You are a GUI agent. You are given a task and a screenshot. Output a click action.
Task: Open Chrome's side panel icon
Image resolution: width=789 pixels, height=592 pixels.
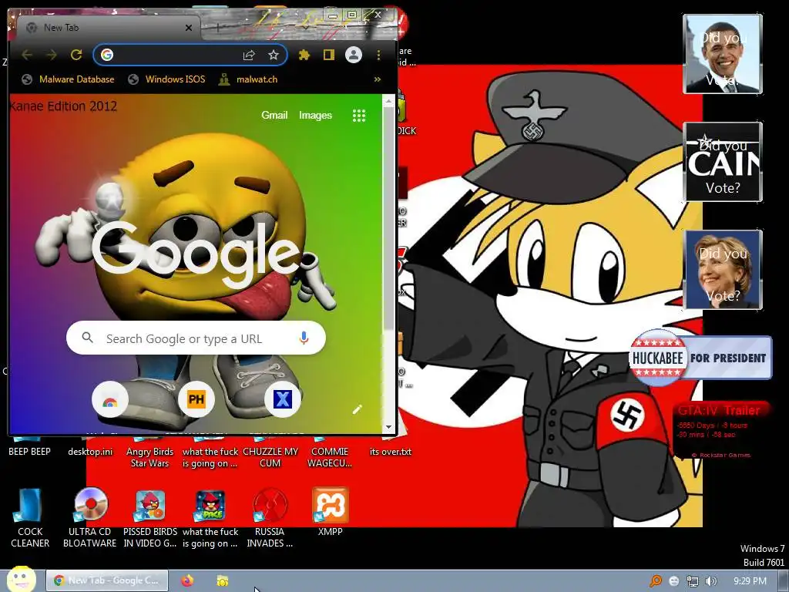point(328,55)
